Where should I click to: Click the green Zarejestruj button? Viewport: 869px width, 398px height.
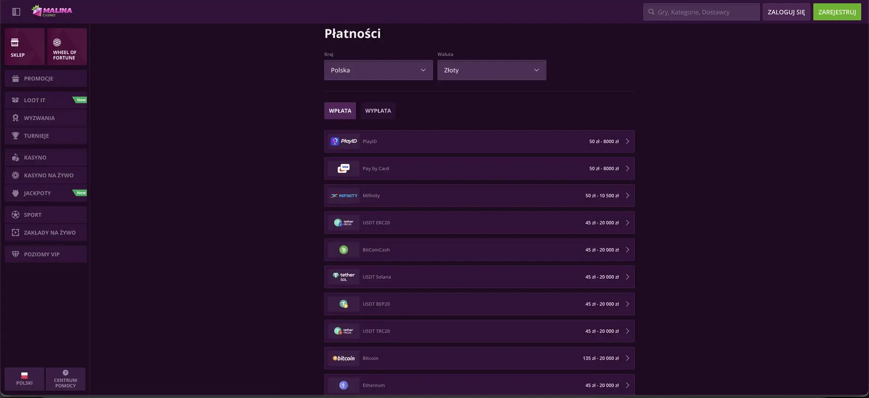837,12
